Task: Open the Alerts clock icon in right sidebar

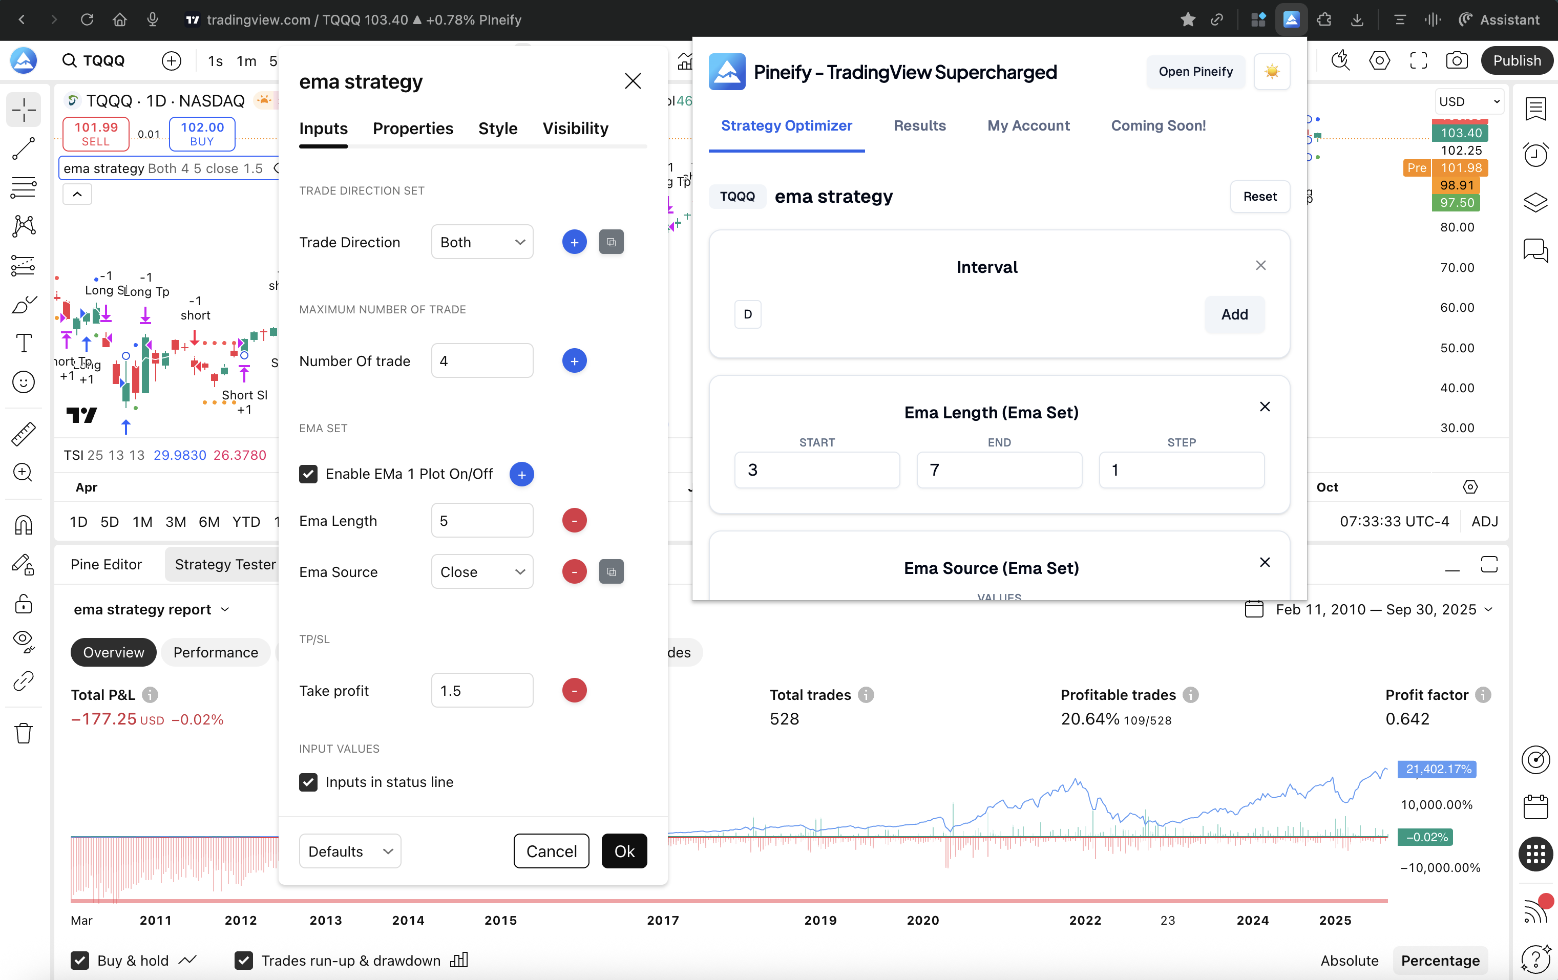Action: click(1535, 155)
